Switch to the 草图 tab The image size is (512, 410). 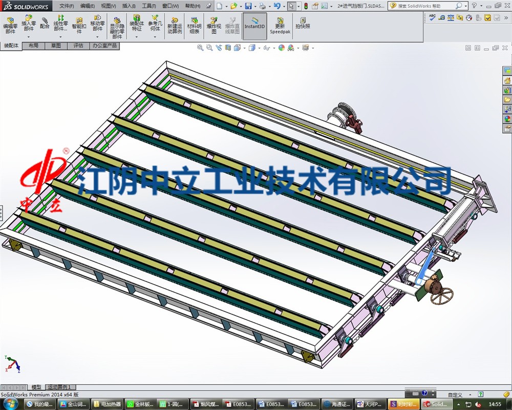point(56,46)
